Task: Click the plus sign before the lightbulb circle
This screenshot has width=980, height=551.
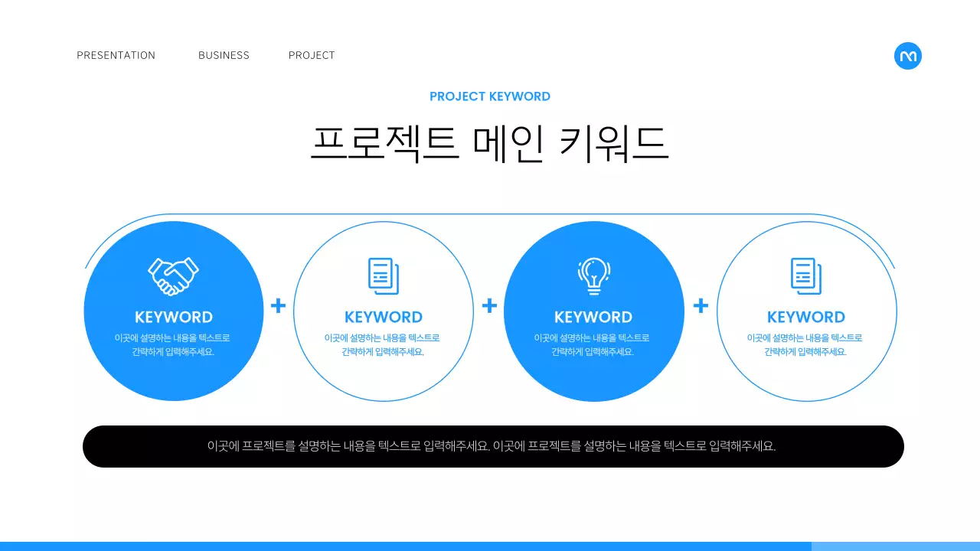Action: pyautogui.click(x=489, y=306)
